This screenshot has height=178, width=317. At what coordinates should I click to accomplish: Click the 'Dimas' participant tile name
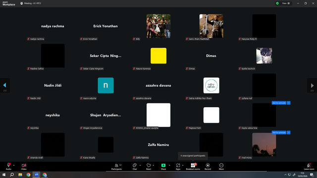pos(211,56)
